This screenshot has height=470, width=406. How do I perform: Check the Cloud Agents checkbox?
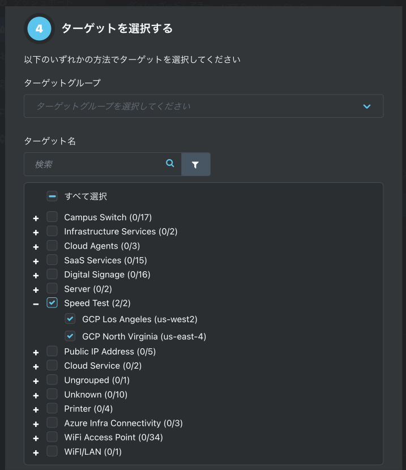52,245
